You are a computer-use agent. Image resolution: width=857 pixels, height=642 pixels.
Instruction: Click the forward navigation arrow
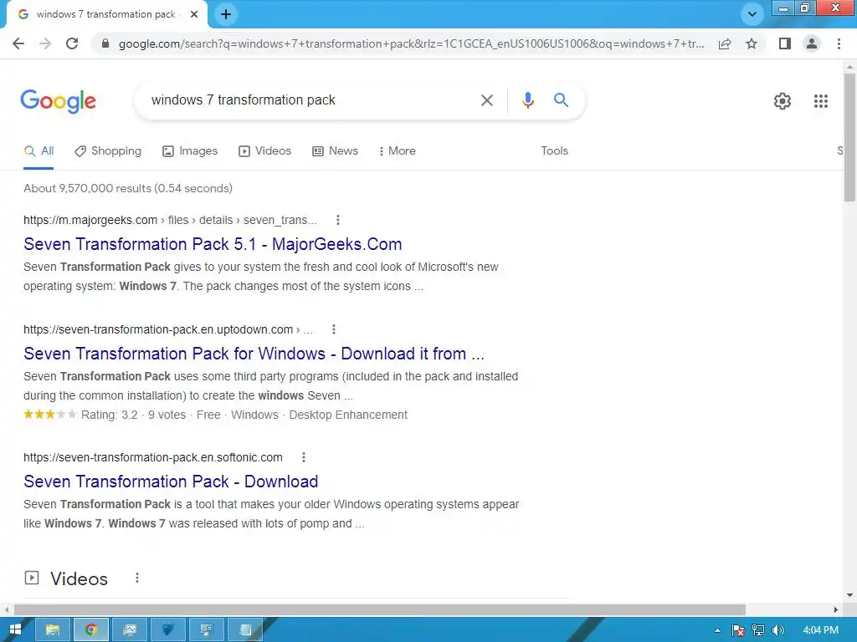[45, 43]
